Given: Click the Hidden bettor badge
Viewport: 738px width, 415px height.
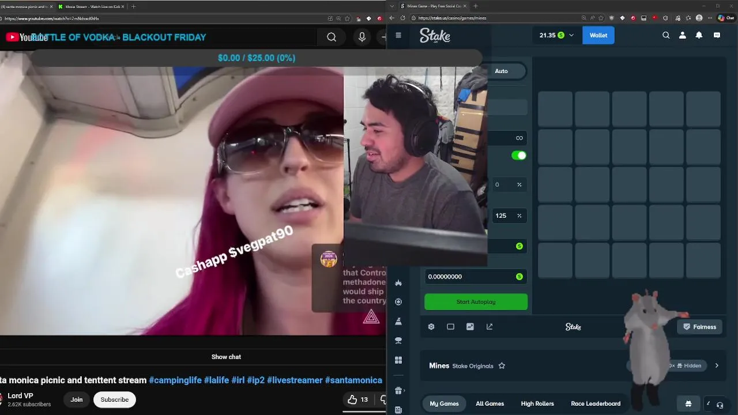Looking at the screenshot, I should tap(688, 365).
